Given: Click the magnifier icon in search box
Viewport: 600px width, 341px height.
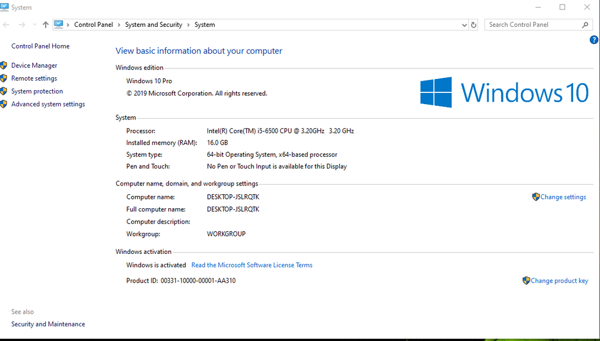Looking at the screenshot, I should 585,25.
